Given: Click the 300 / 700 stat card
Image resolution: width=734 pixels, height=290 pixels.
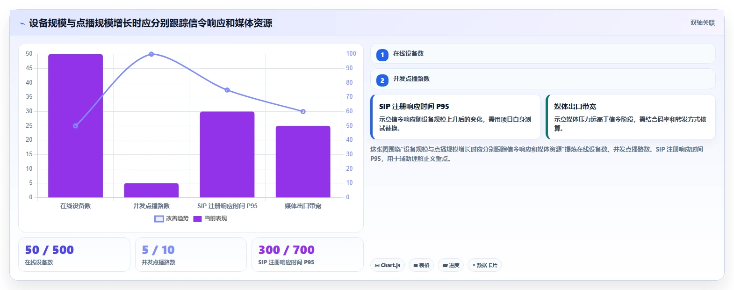Looking at the screenshot, I should (x=308, y=254).
